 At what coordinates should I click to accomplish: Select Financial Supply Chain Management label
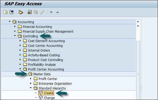[x=48, y=31]
